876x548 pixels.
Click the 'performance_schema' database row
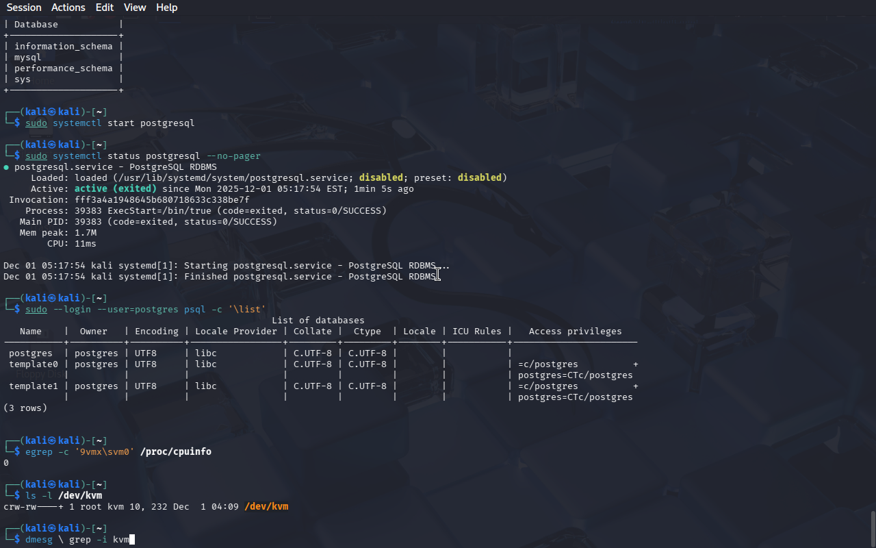(64, 68)
